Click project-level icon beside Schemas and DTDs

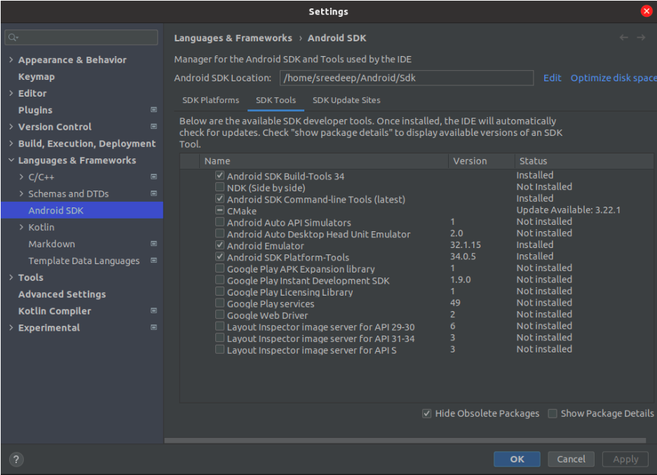[154, 193]
